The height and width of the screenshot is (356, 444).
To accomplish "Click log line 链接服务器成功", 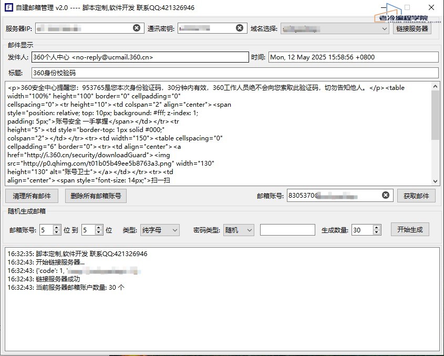I will pyautogui.click(x=44, y=279).
